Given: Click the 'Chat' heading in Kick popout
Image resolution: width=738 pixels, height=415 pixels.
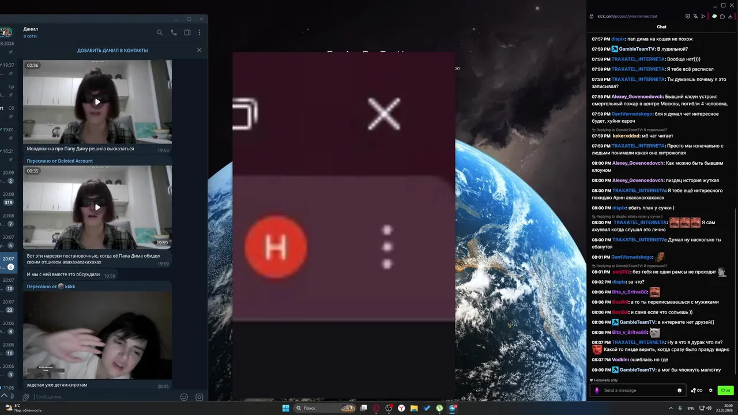Looking at the screenshot, I should [x=662, y=27].
